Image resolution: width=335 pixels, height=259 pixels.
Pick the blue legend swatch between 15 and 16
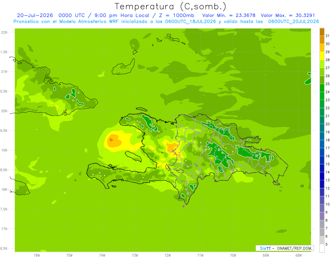[x=322, y=160]
